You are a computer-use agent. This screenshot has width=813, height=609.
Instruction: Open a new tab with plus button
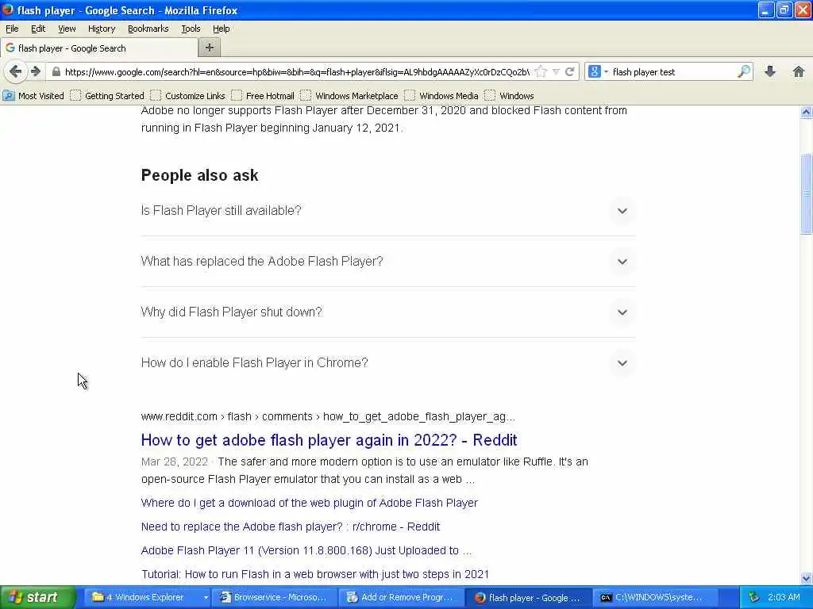[x=210, y=48]
